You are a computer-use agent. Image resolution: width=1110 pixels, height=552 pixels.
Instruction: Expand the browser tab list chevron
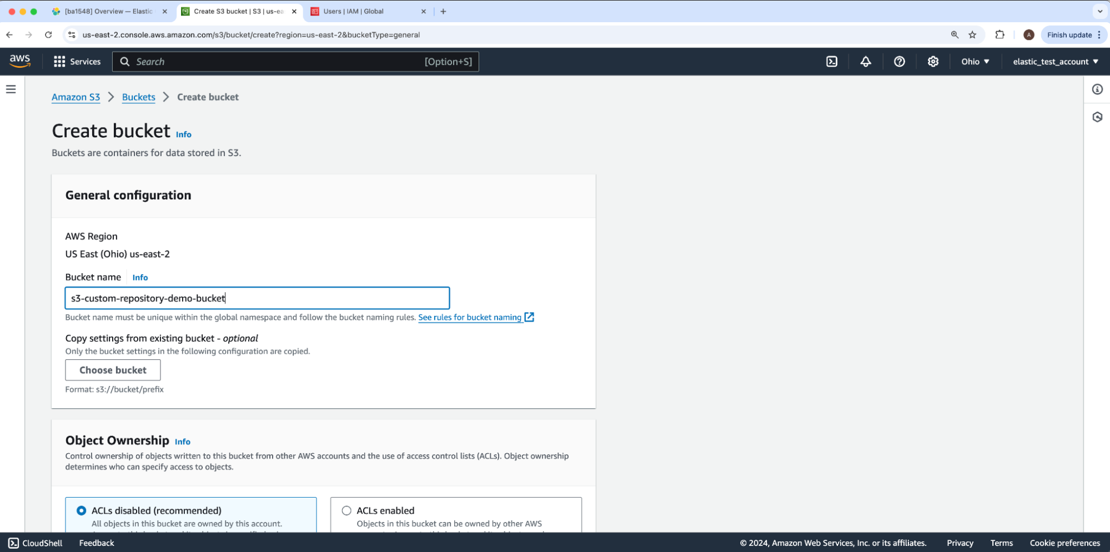point(1099,11)
